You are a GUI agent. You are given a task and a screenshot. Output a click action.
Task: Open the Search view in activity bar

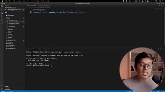click(x=2, y=10)
